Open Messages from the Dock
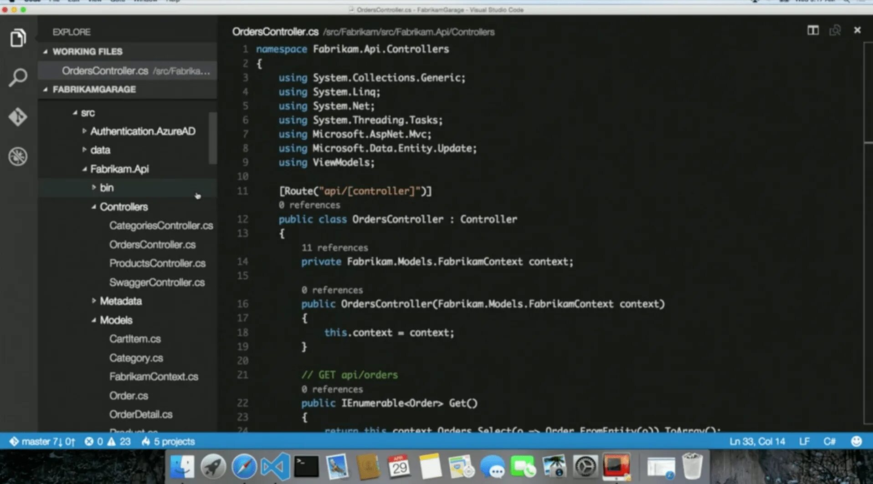Viewport: 873px width, 484px height. pos(492,466)
